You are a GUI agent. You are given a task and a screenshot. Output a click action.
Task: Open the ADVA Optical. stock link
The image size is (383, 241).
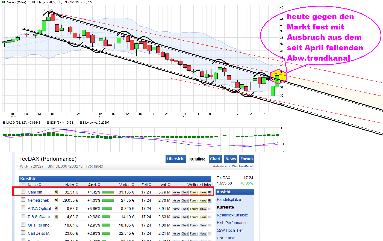(40, 209)
